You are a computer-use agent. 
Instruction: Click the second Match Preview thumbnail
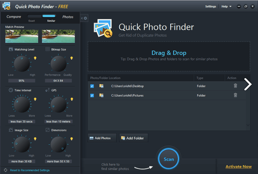point(58,36)
